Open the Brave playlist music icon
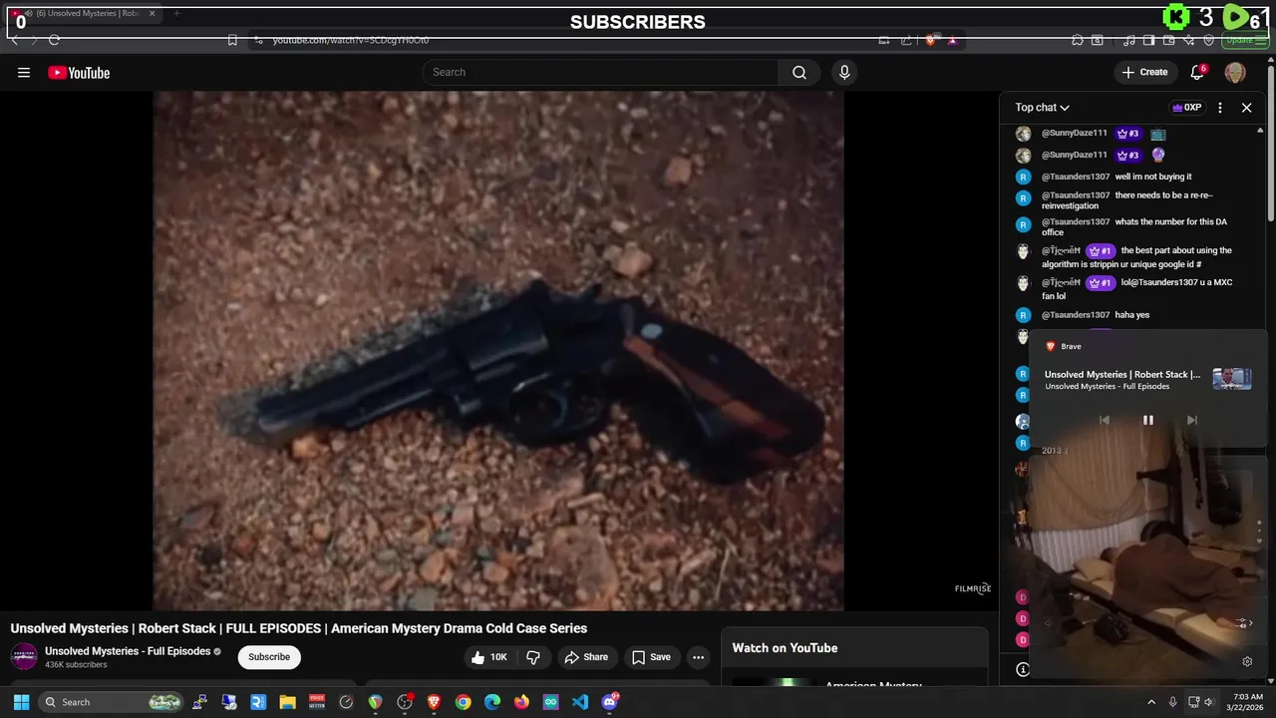Viewport: 1276px width, 718px height. coord(1128,40)
